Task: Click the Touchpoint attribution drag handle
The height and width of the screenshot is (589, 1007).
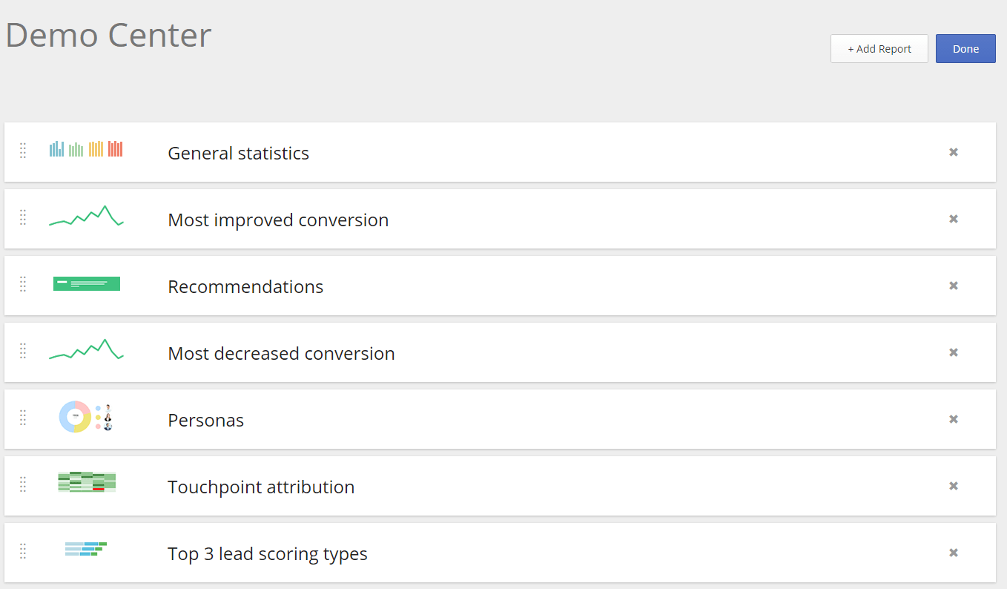Action: coord(23,484)
